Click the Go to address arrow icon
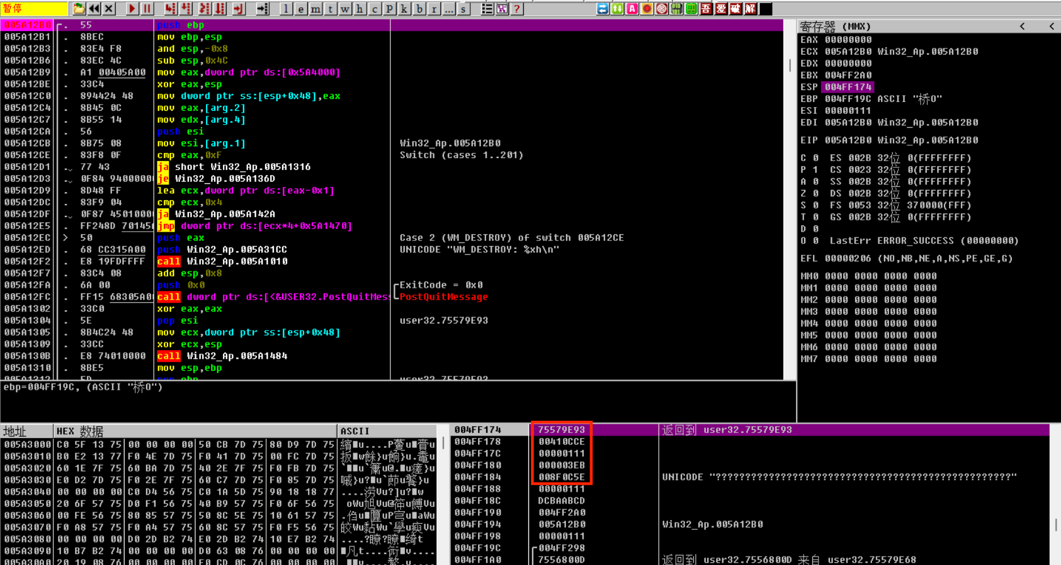The image size is (1061, 565). [x=262, y=8]
